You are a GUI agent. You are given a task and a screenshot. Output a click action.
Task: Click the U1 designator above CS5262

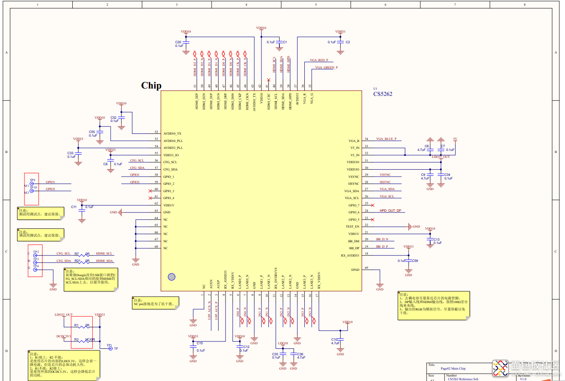(375, 89)
